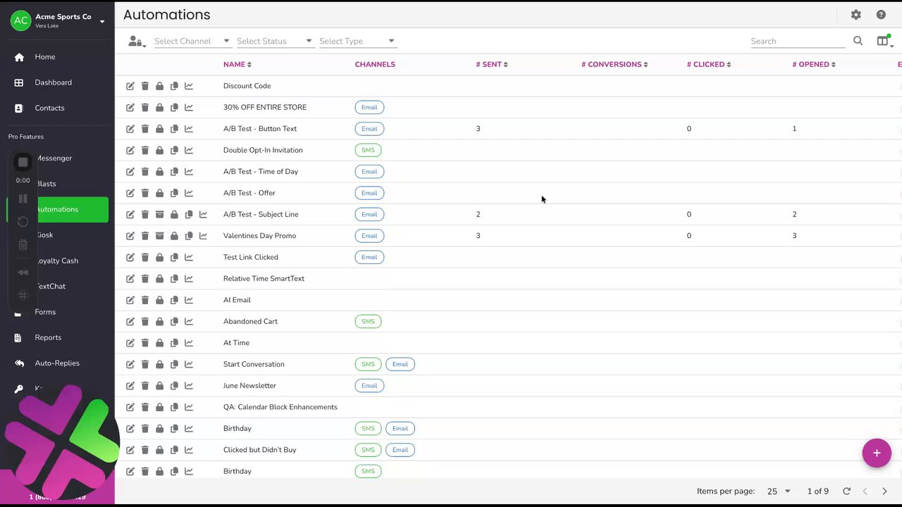Open the settings gear icon
Viewport: 902px width, 507px height.
pos(855,15)
